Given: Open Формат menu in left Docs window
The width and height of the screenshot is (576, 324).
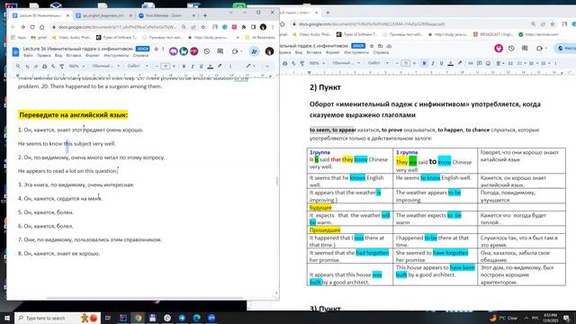Looking at the screenshot, I should [x=92, y=56].
